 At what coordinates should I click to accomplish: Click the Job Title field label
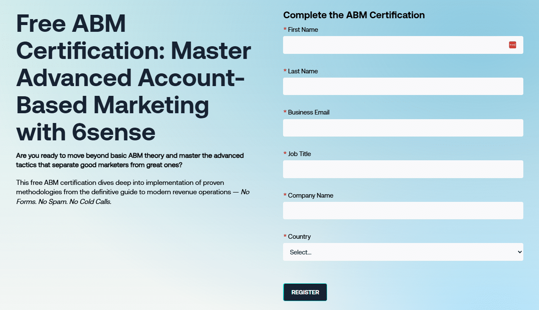click(299, 154)
